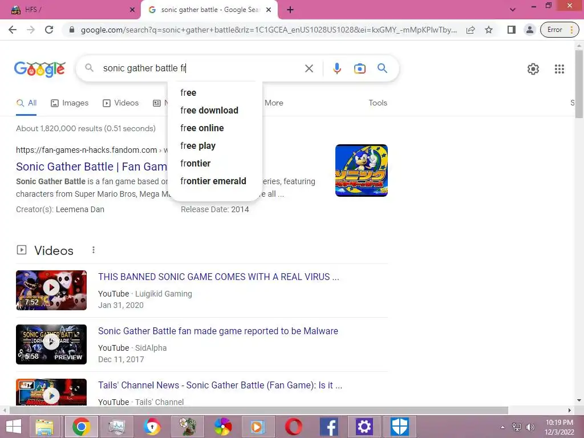Open the Sonic Gather Battle Fan Games link
The image size is (584, 438).
92,167
